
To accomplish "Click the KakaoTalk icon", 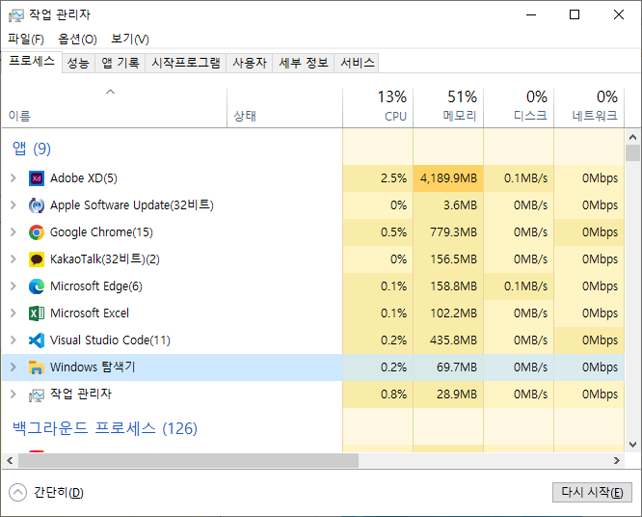I will [x=37, y=259].
